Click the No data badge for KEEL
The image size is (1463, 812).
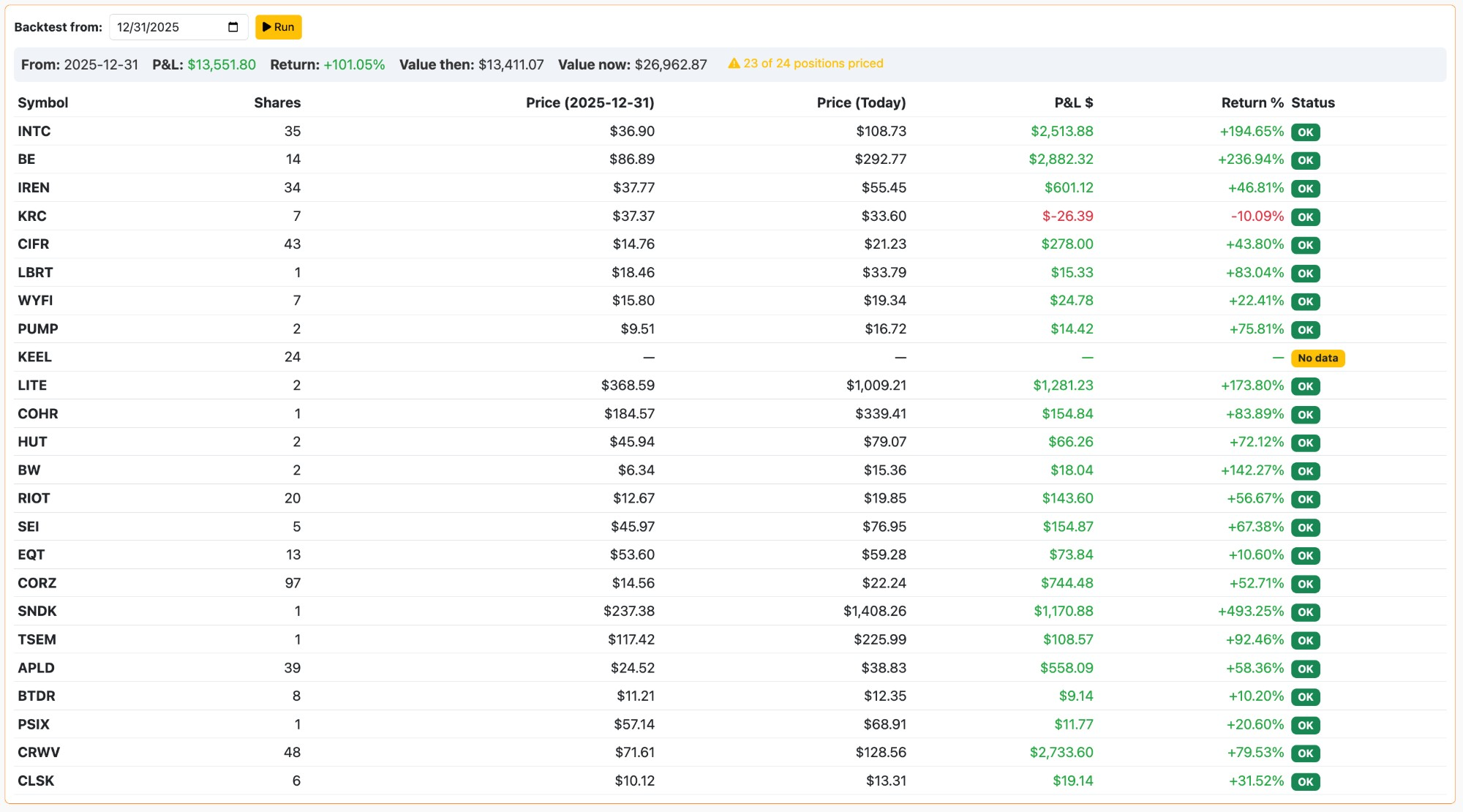click(1318, 358)
